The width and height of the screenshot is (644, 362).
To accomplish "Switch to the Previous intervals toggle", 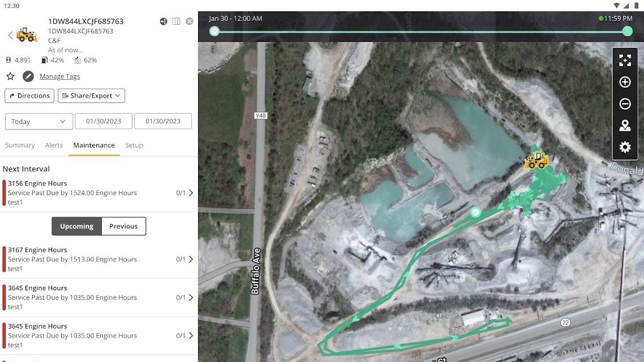I will (123, 226).
